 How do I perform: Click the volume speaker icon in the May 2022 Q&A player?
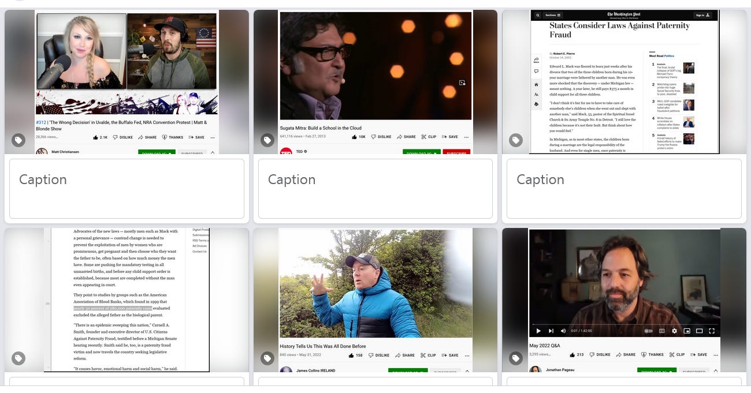[x=563, y=331]
